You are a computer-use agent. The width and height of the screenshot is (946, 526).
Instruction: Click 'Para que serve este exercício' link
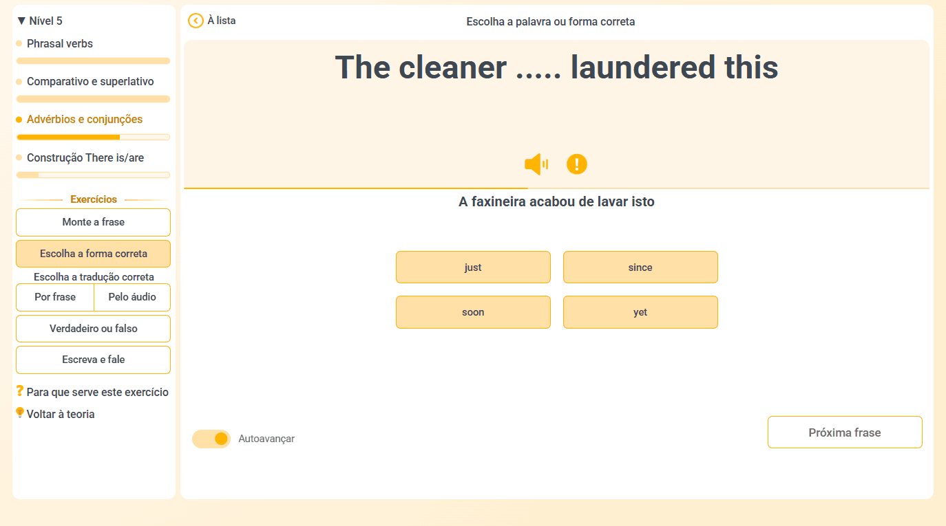coord(98,392)
